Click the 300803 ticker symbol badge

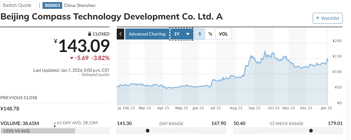52,5
